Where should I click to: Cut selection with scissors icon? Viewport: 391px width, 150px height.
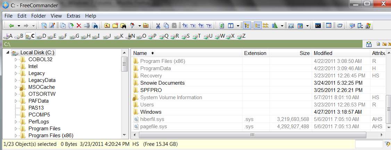tap(158, 26)
